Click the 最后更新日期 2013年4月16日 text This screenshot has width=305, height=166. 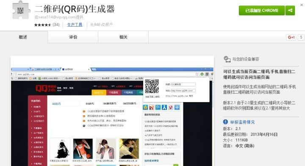[250, 134]
